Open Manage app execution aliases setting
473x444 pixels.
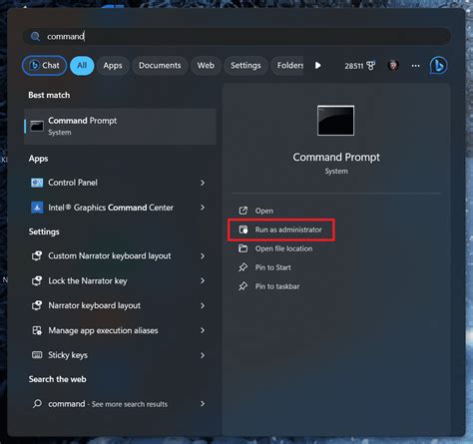click(x=120, y=330)
